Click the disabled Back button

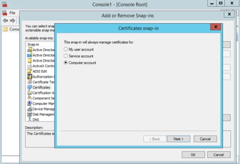pyautogui.click(x=155, y=139)
